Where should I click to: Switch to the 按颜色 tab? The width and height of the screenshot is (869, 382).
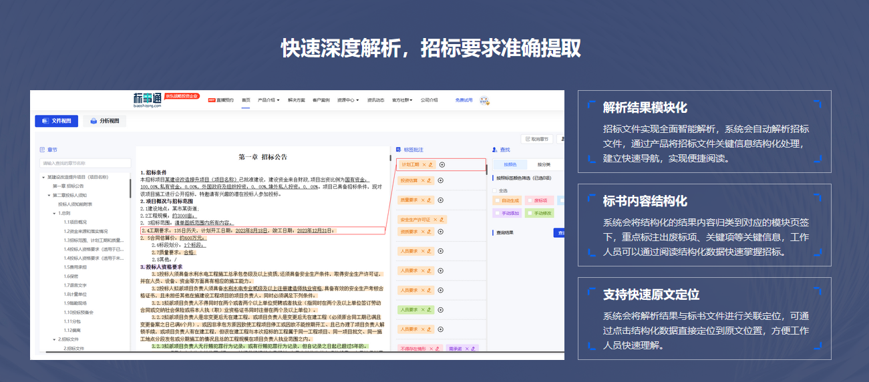510,164
